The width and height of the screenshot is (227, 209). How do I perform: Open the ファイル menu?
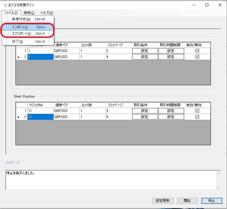tap(11, 13)
